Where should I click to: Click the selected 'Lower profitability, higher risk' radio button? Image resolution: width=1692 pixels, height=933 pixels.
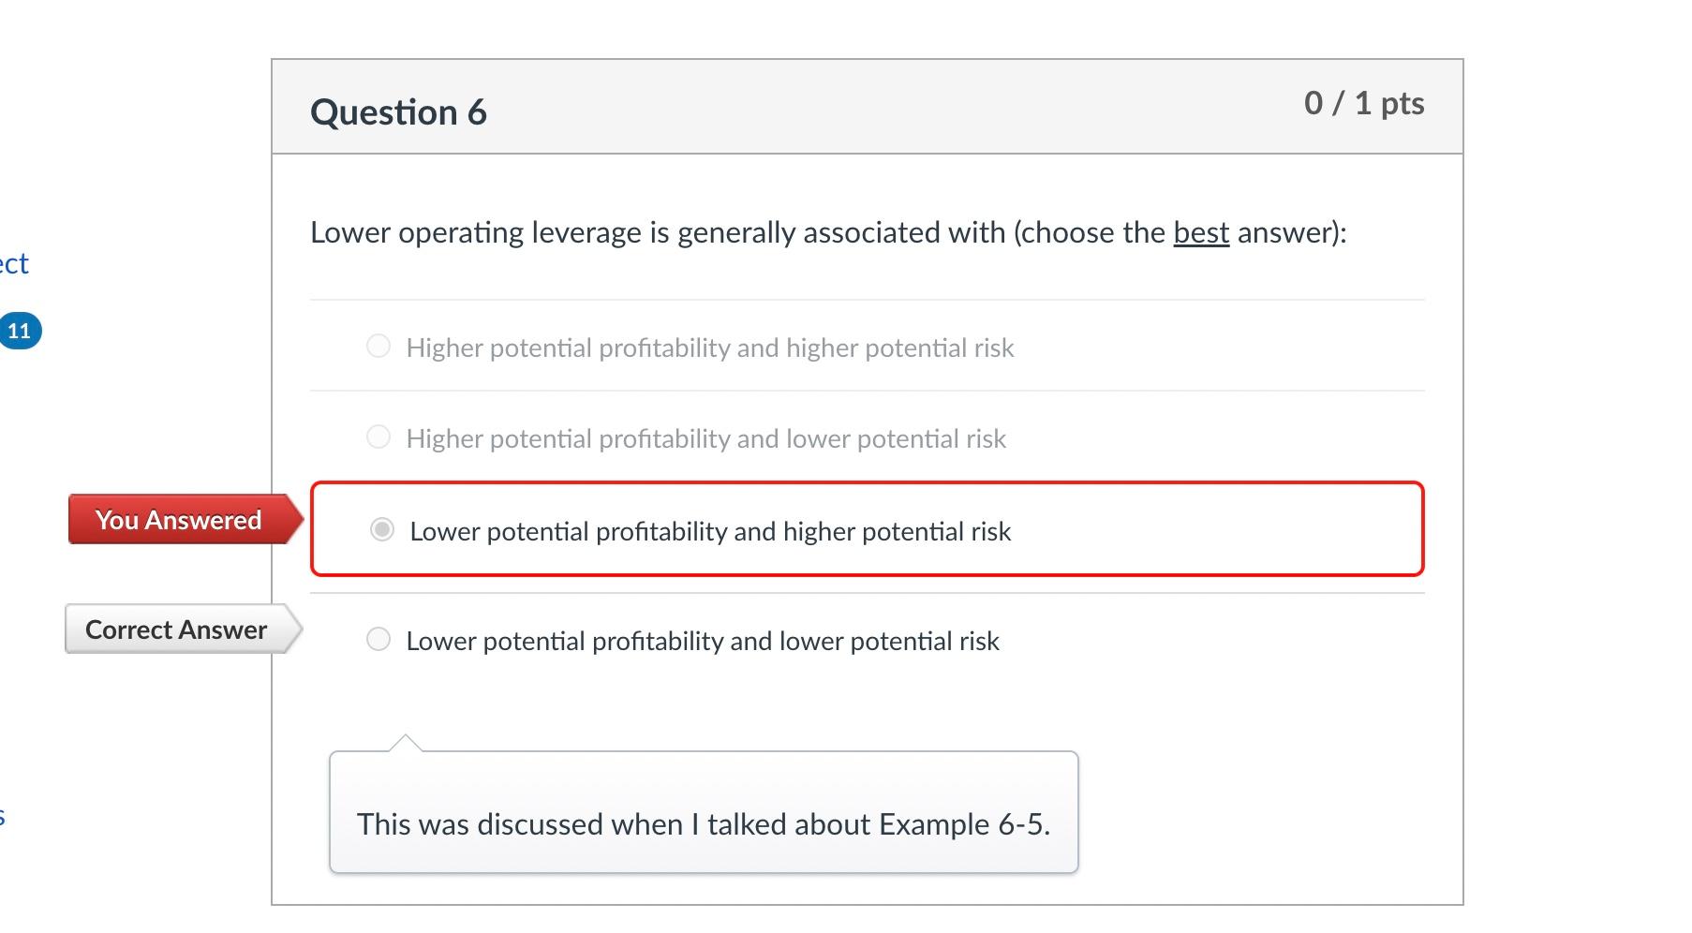(x=382, y=530)
